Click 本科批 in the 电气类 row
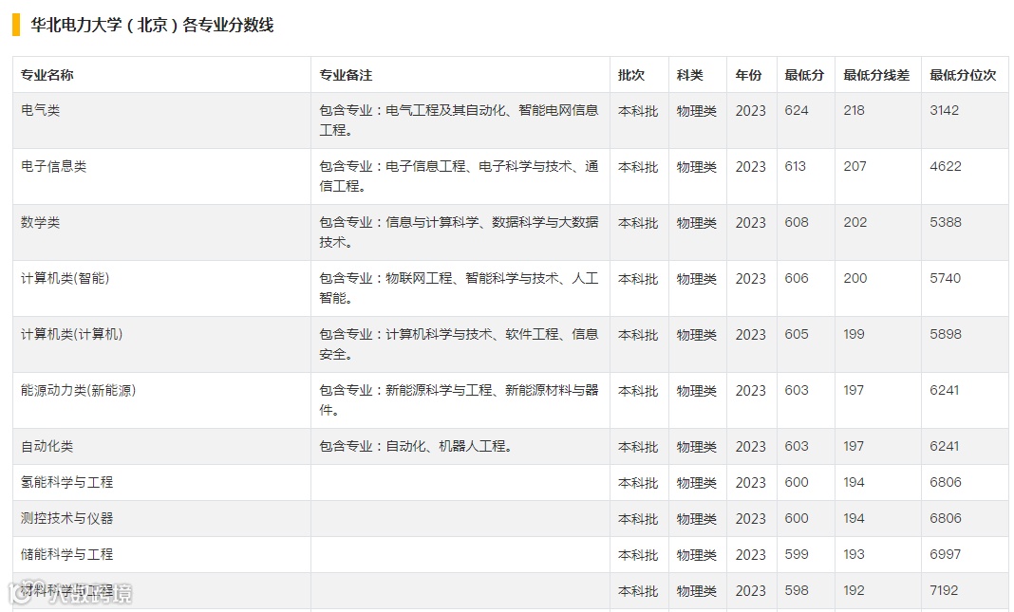Image resolution: width=1014 pixels, height=612 pixels. pyautogui.click(x=638, y=111)
